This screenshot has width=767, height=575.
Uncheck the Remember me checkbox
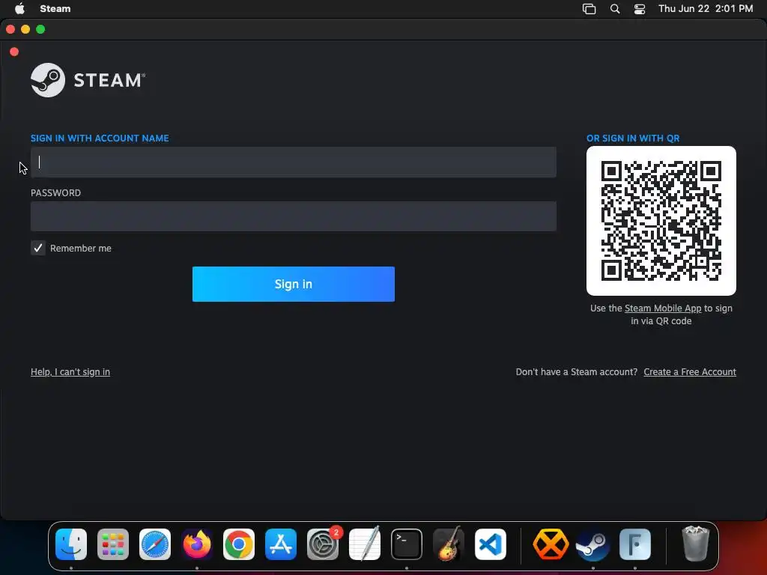click(x=38, y=248)
